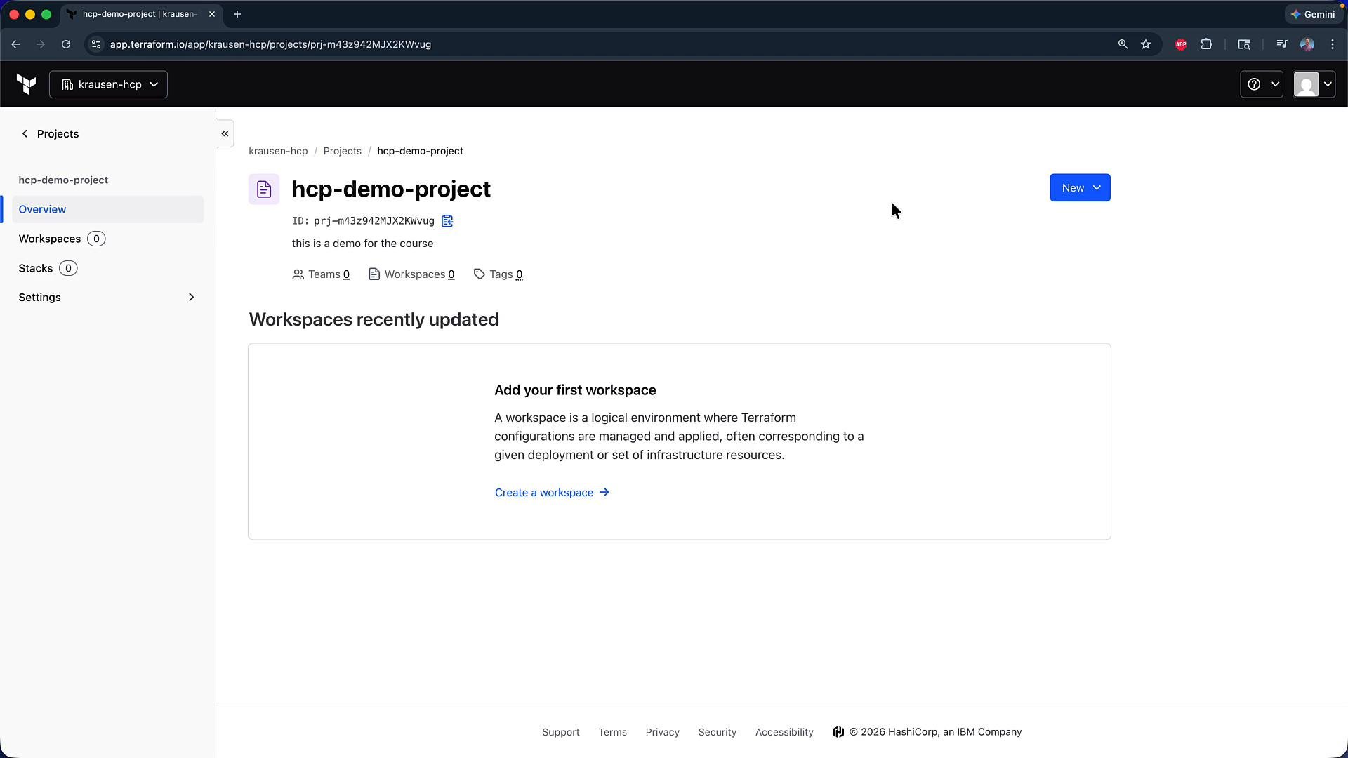Open the user avatar account menu
This screenshot has height=758, width=1348.
(x=1314, y=84)
